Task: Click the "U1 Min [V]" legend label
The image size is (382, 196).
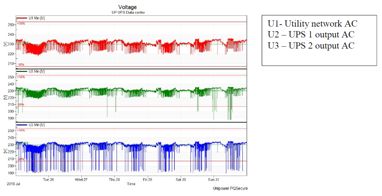Action: (x=37, y=18)
